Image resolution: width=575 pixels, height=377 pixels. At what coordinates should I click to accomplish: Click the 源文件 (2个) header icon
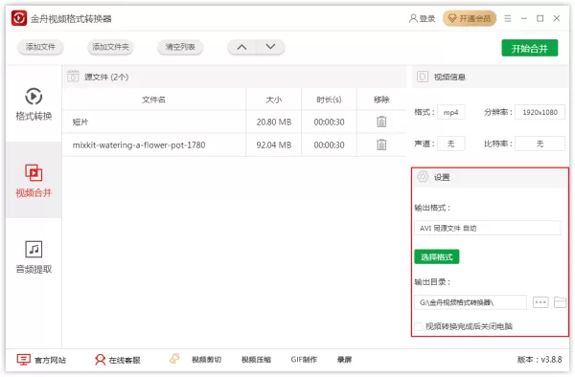coord(73,77)
